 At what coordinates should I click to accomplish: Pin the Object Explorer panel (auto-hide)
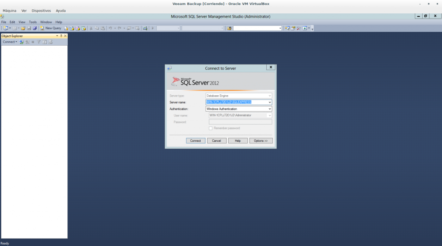(61, 36)
